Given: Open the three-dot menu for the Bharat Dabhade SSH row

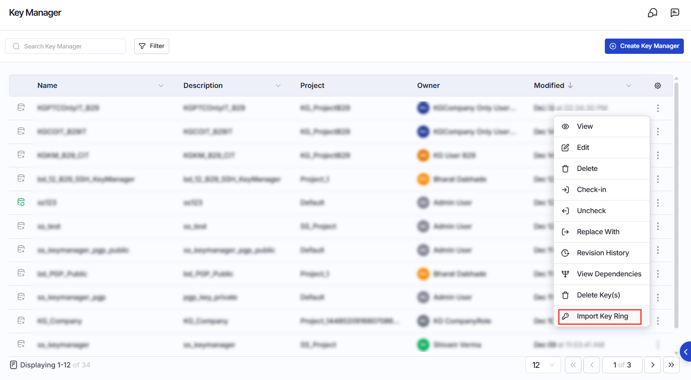Looking at the screenshot, I should tap(658, 179).
